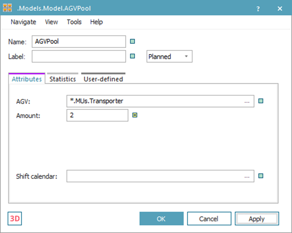Image resolution: width=292 pixels, height=233 pixels.
Task: Click the help question mark icon
Action: pos(258,8)
